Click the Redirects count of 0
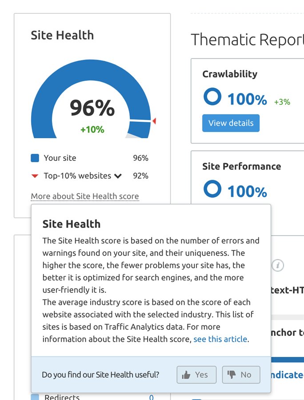Viewport: 304px width, 400px height. click(x=151, y=397)
